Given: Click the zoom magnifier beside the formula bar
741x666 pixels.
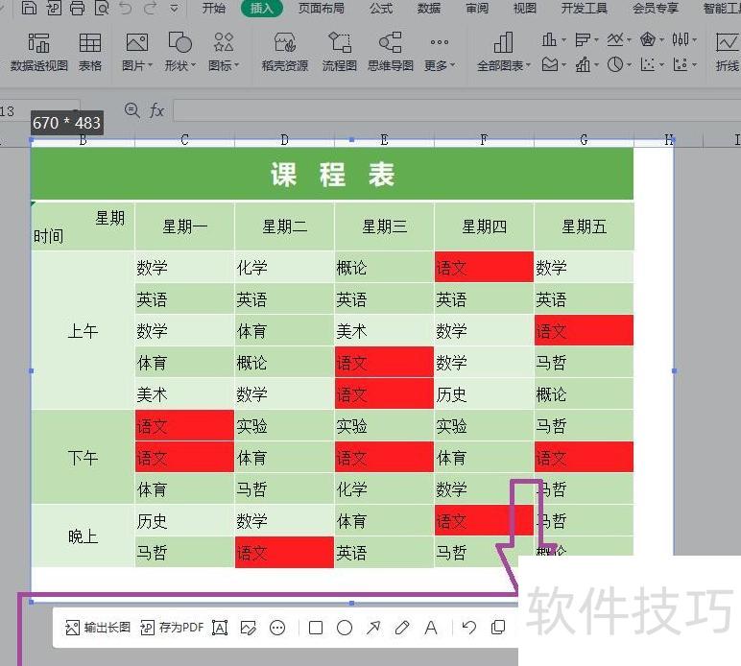Looking at the screenshot, I should coord(131,110).
